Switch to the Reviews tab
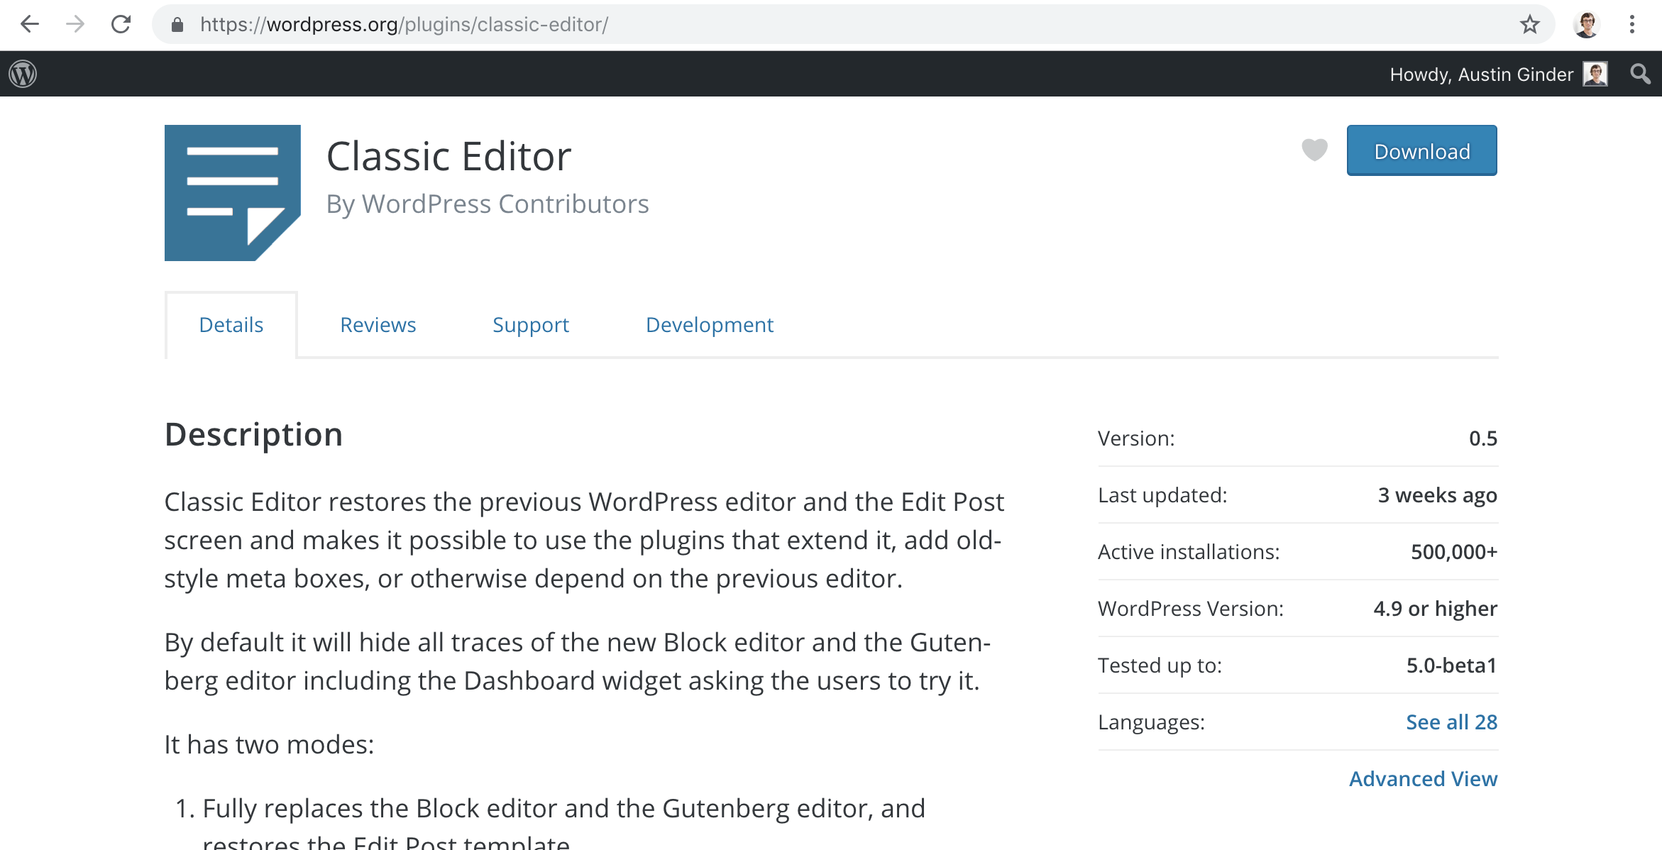The image size is (1662, 850). coord(378,325)
